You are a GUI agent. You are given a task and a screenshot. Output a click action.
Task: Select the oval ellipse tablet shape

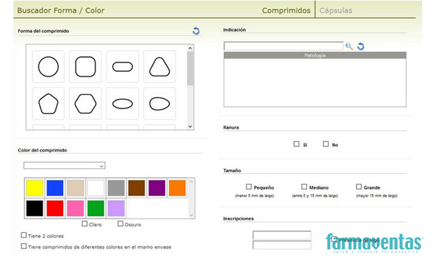coord(122,104)
